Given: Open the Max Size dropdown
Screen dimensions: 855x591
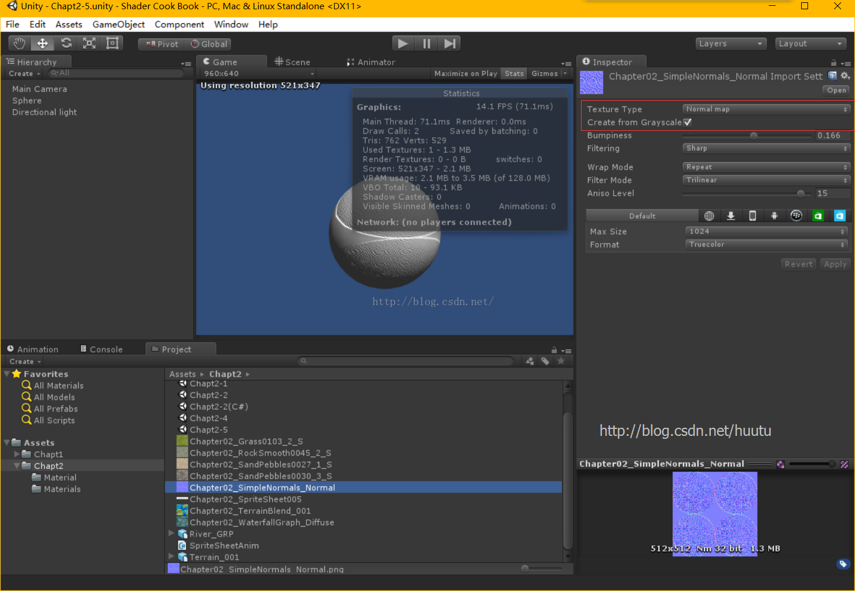Looking at the screenshot, I should [767, 231].
